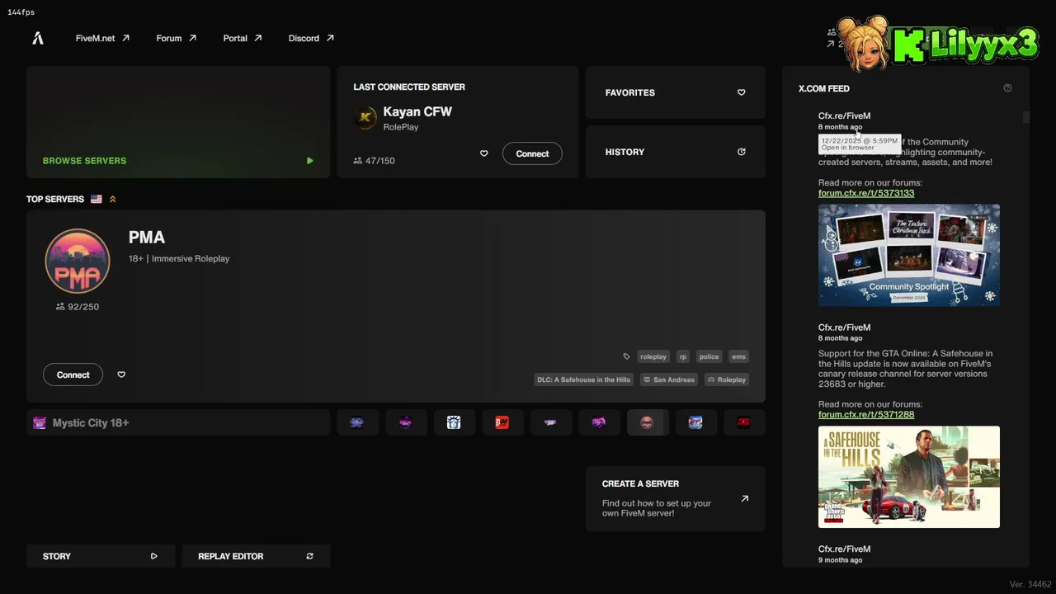This screenshot has height=594, width=1056.
Task: Click the 144fps counter
Action: pyautogui.click(x=21, y=12)
